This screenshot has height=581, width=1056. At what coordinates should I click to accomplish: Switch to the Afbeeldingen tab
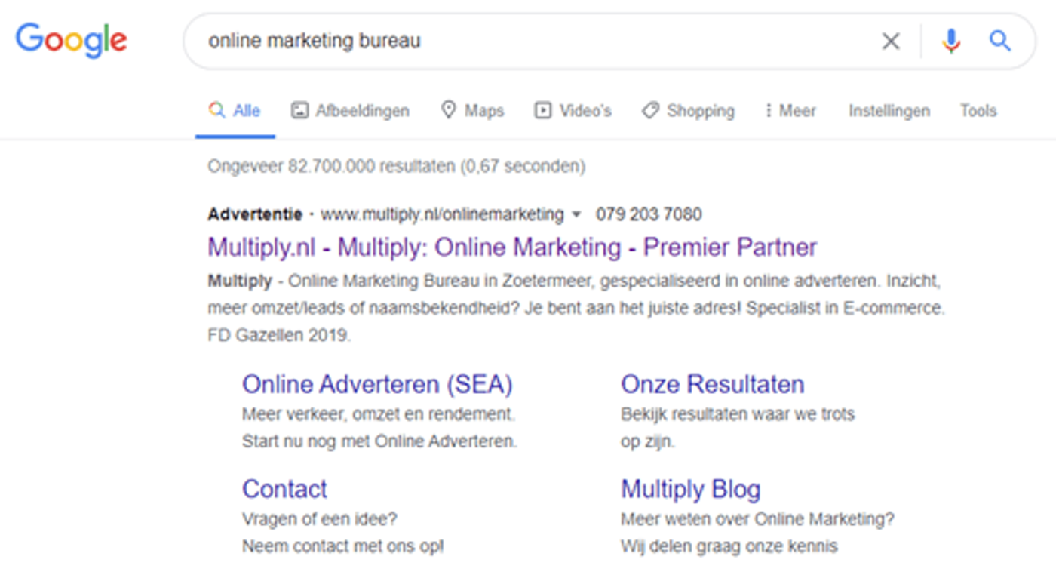[351, 111]
